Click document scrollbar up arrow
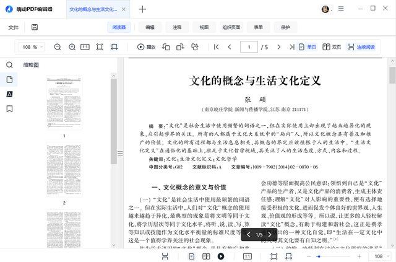Image resolution: width=396 pixels, height=262 pixels. [x=392, y=61]
